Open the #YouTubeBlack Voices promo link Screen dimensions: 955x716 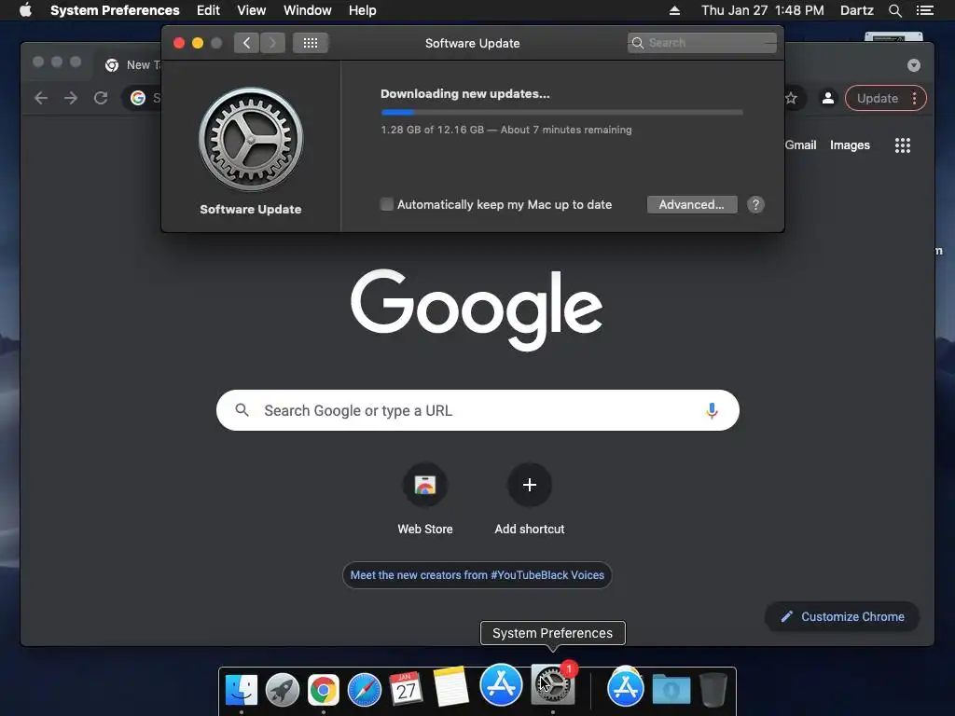[477, 574]
